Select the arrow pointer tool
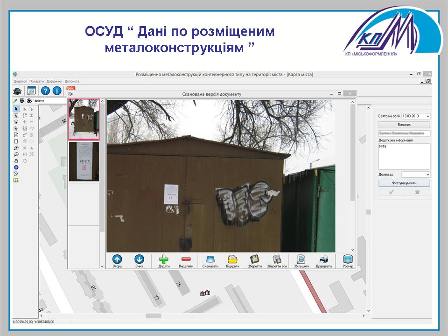The image size is (448, 336). tap(16, 109)
